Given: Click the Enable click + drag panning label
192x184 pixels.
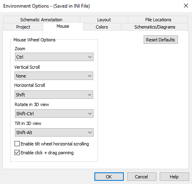Looking at the screenshot, I should (x=47, y=153).
